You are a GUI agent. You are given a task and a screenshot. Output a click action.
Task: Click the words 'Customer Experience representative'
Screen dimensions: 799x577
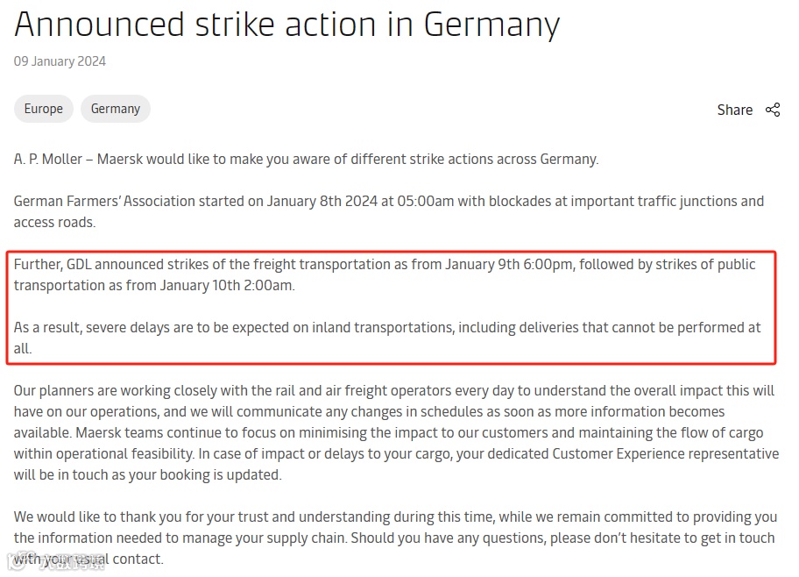tap(665, 453)
